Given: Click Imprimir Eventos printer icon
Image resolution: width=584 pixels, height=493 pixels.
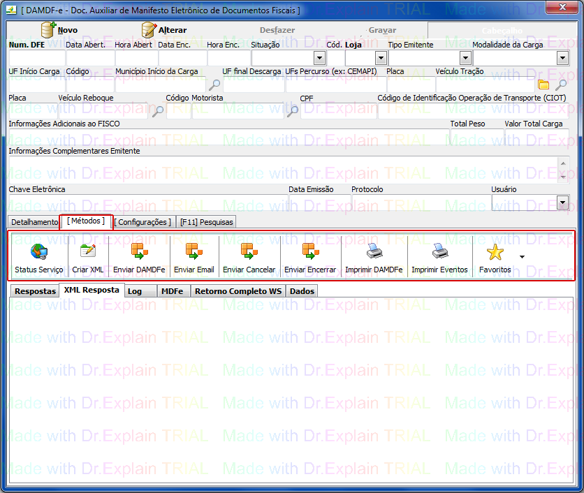Looking at the screenshot, I should 439,251.
